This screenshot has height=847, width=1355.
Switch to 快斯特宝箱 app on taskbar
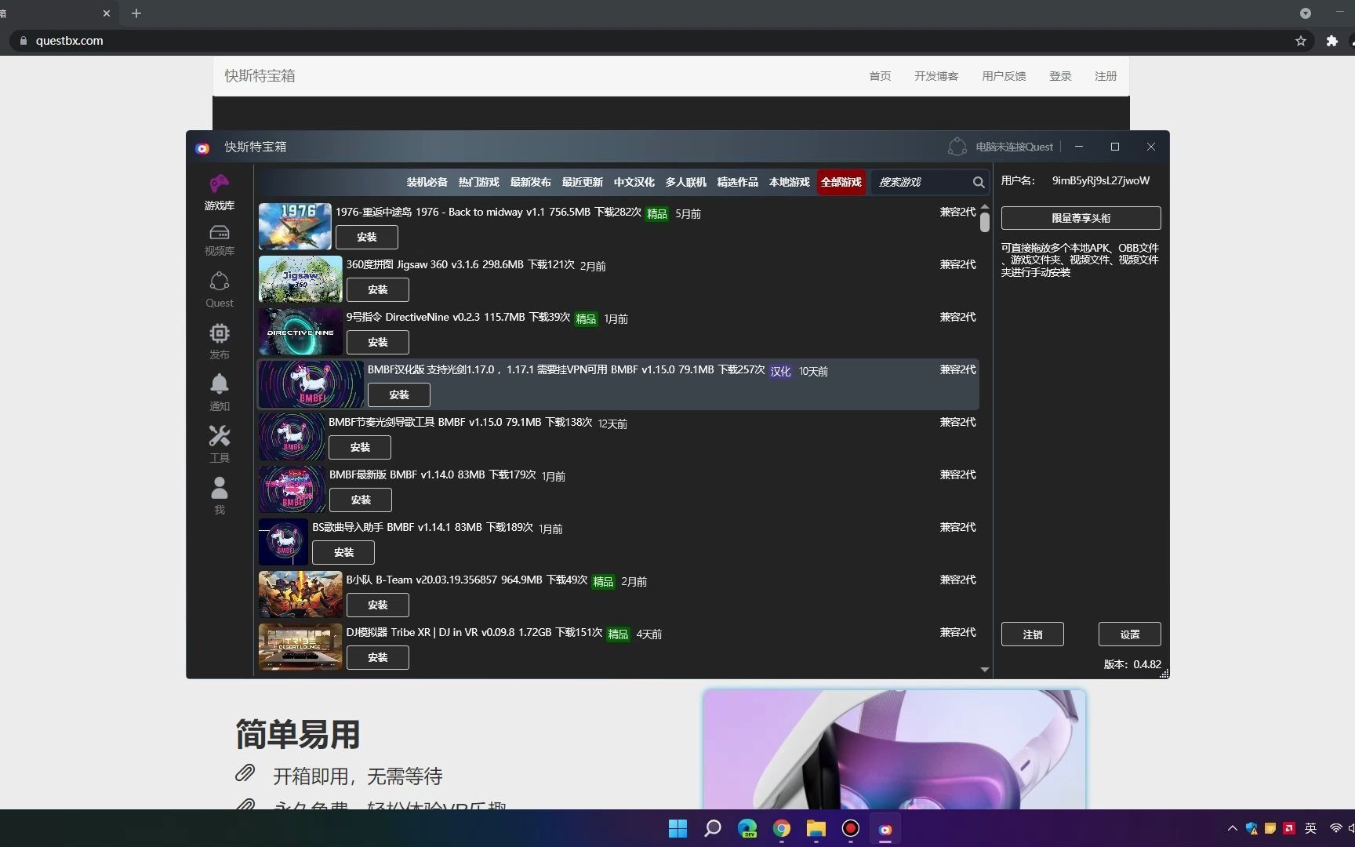click(x=885, y=829)
